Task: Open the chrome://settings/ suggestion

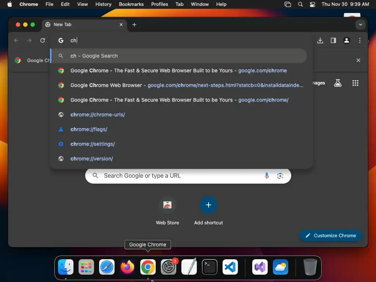Action: point(179,144)
